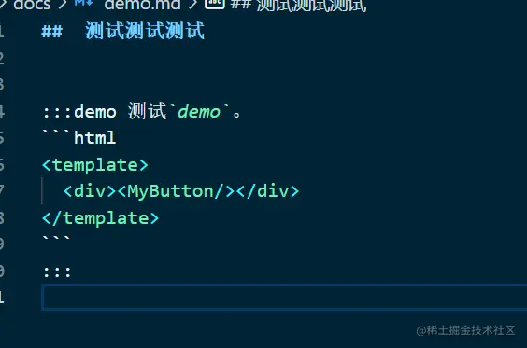Click the closing </template> tag

tap(100, 218)
